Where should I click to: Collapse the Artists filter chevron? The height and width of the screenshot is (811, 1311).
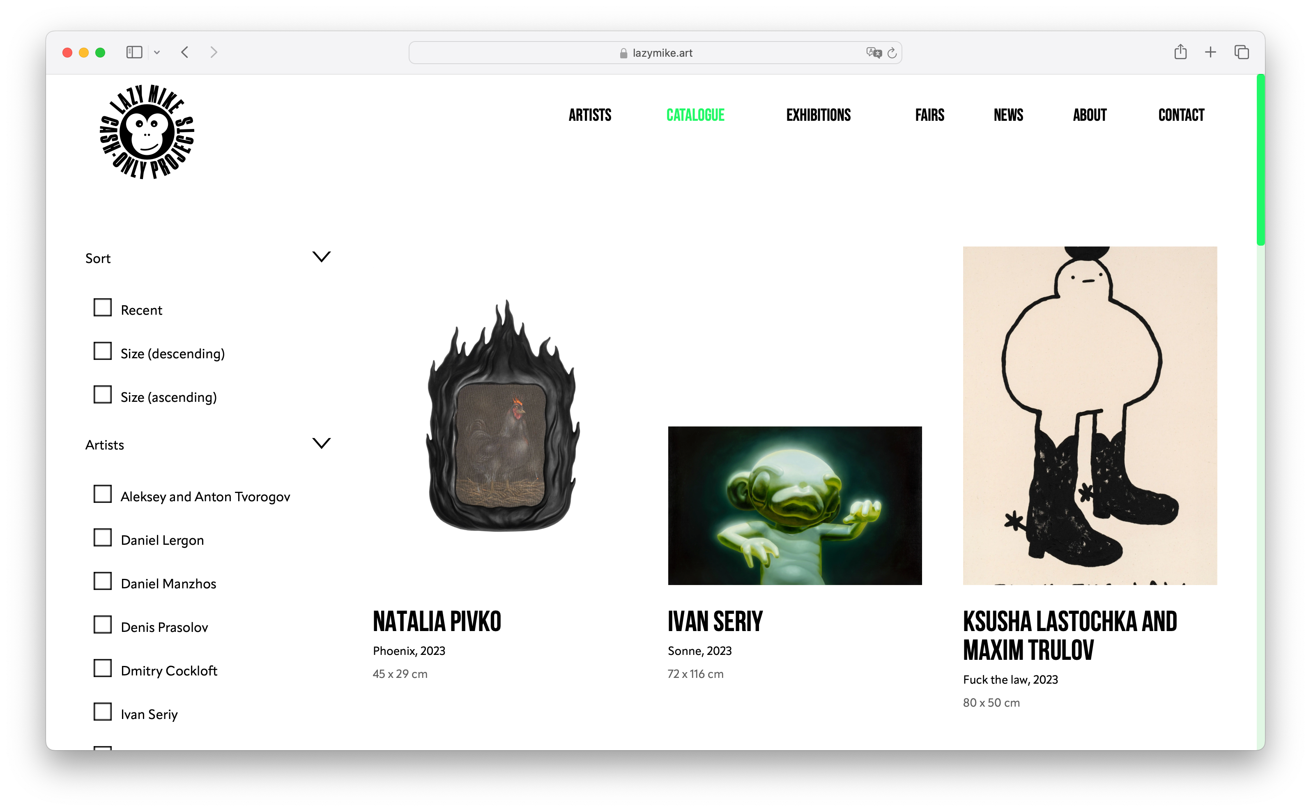point(321,444)
